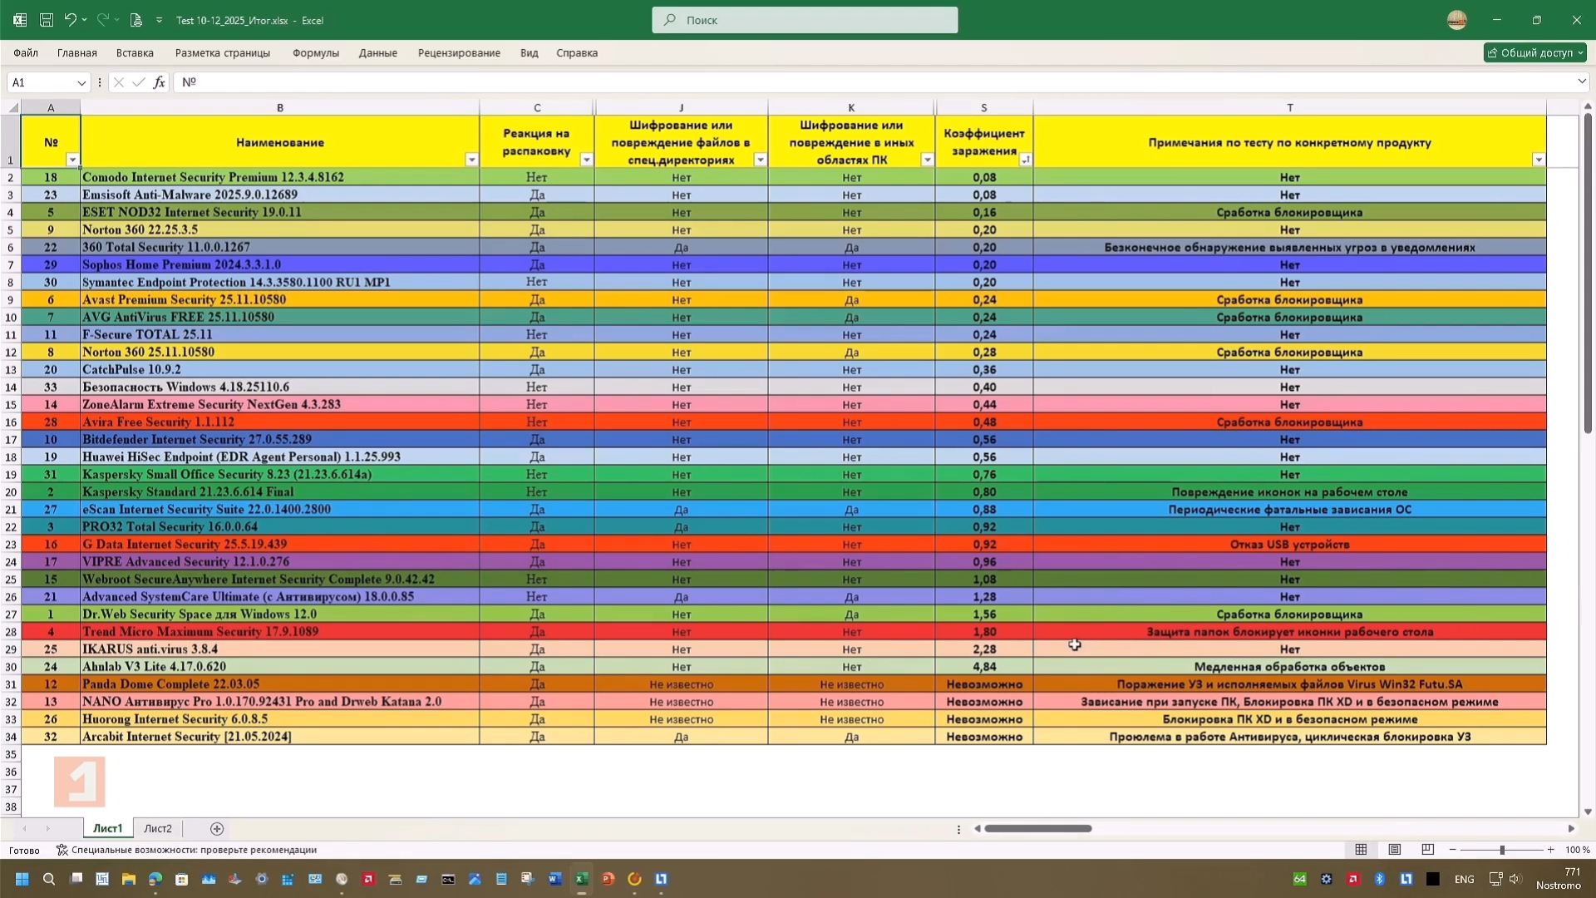The height and width of the screenshot is (898, 1596).
Task: Click the vertical scrollbar thumb
Action: coord(1588,273)
